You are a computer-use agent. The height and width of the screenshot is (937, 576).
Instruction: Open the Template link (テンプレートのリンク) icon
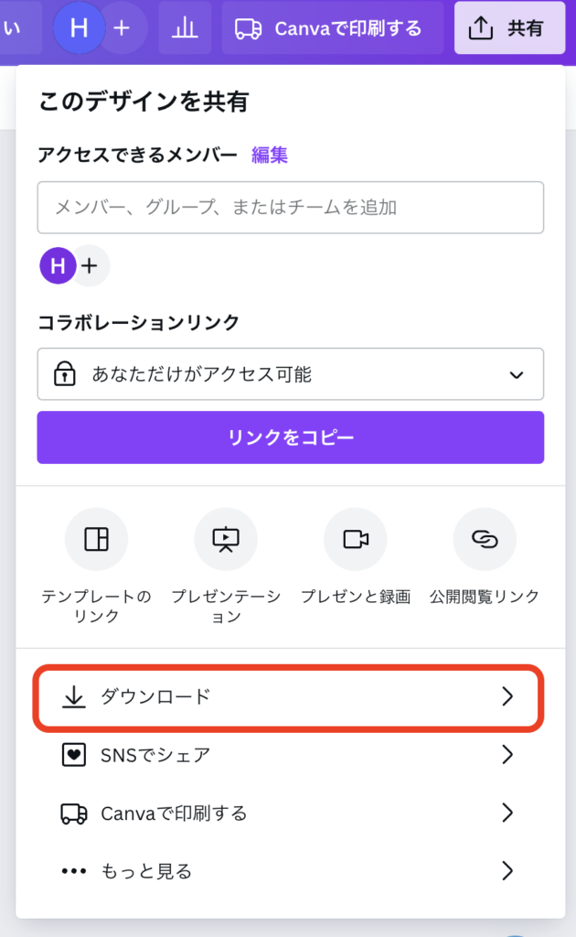[96, 539]
